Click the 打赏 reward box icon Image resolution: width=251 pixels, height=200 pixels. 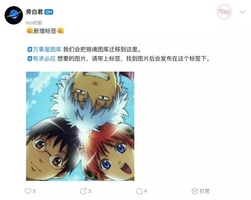point(195,191)
